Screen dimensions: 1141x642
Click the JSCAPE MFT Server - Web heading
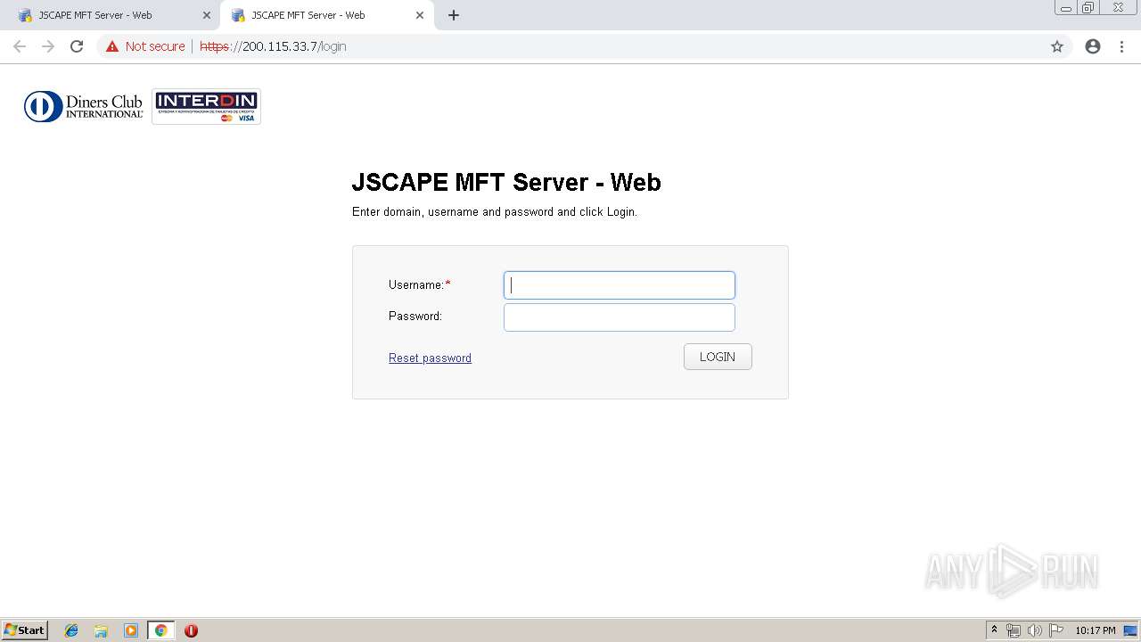click(x=506, y=182)
